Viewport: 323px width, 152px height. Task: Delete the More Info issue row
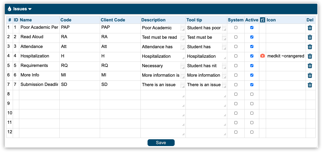310,75
